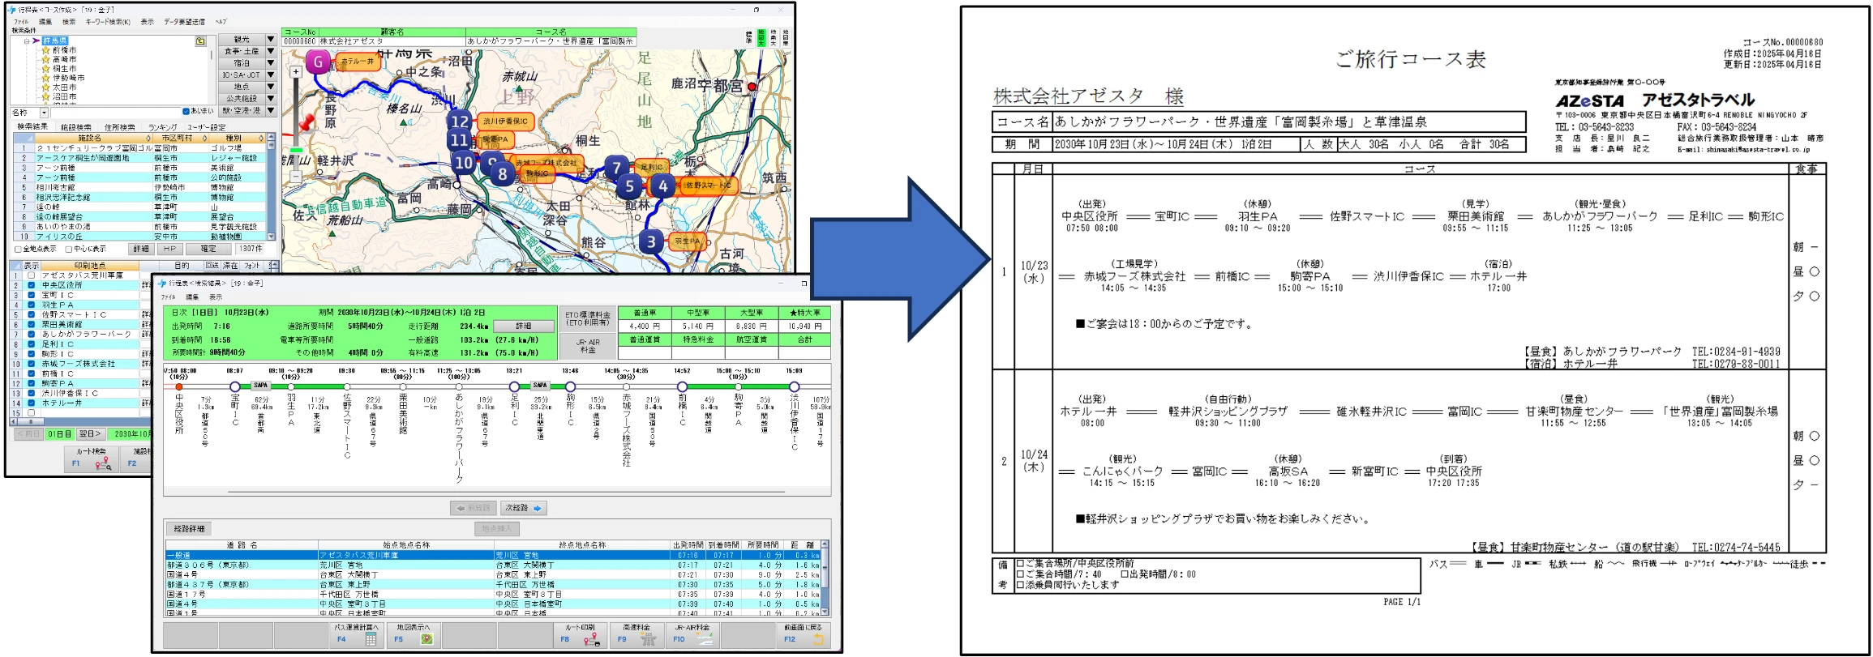Open the 名称 search-type combo box
The image size is (1873, 657).
tap(29, 113)
